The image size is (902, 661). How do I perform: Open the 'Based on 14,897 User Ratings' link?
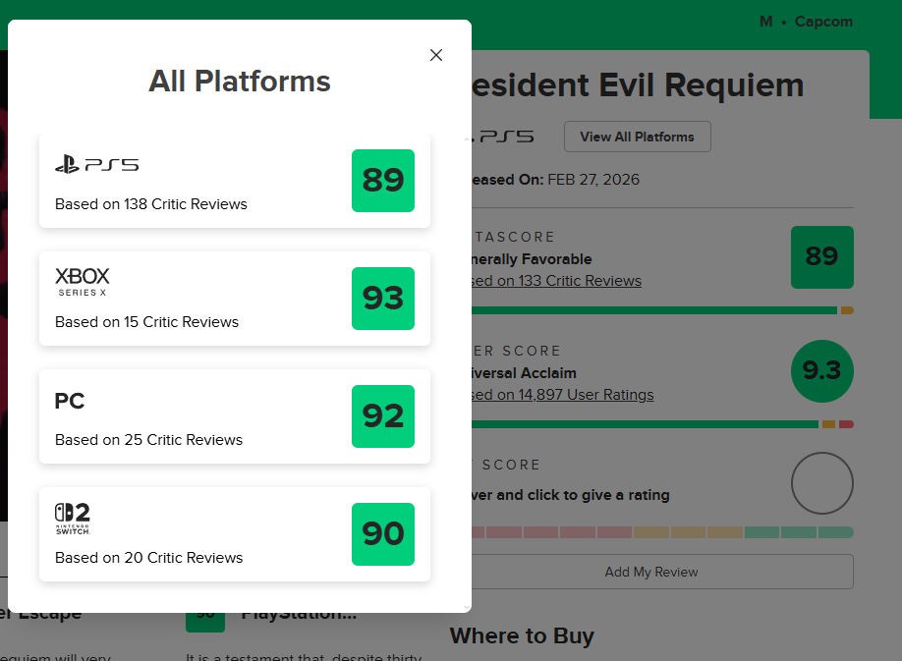563,394
